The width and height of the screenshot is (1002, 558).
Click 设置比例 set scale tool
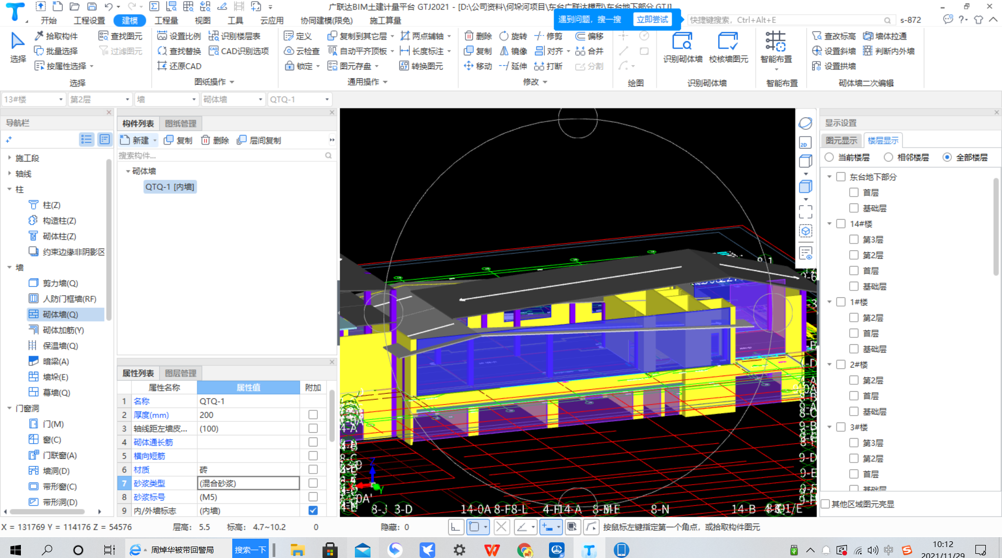(179, 36)
